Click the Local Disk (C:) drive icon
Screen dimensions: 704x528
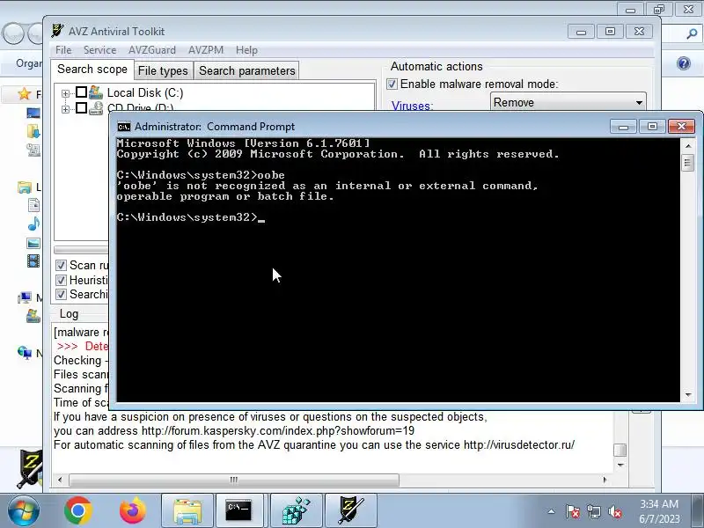click(x=96, y=92)
